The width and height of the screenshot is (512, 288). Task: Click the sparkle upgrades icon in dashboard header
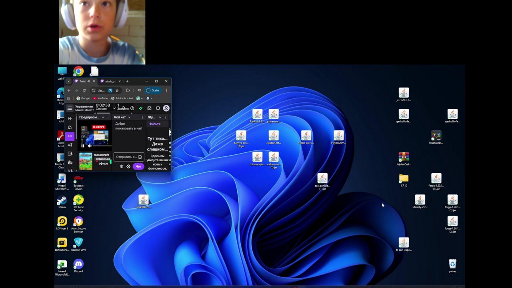(140, 108)
